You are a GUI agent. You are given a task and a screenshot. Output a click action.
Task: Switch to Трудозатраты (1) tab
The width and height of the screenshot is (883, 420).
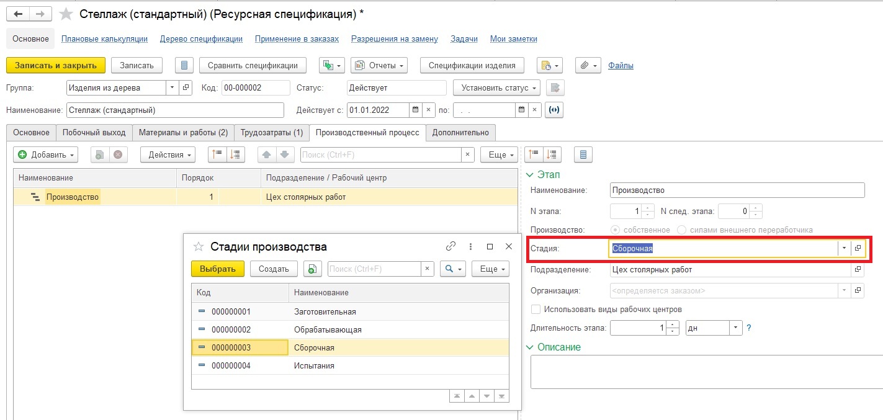[272, 132]
